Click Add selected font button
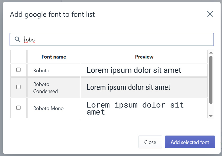The width and height of the screenshot is (222, 156). (x=190, y=142)
